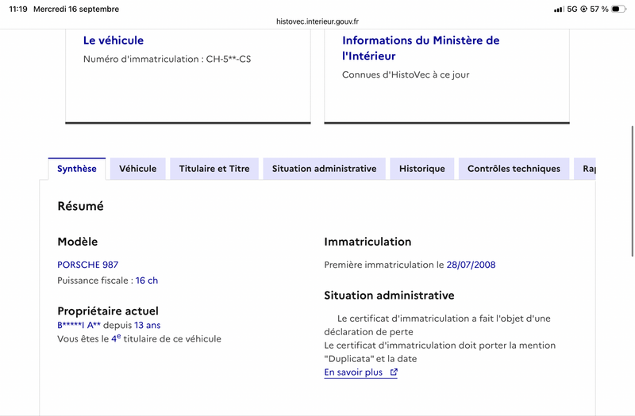Viewport: 635px width, 416px height.
Task: Open the external link icon beside En savoir plus
Action: [394, 372]
